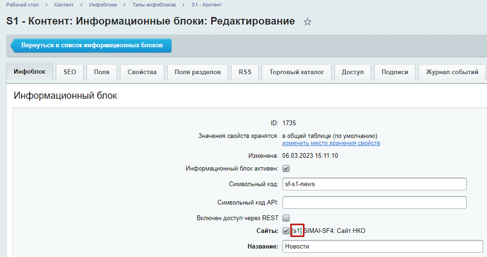The image size is (487, 257).
Task: Click изменить место хранения свойств link
Action: tap(331, 143)
